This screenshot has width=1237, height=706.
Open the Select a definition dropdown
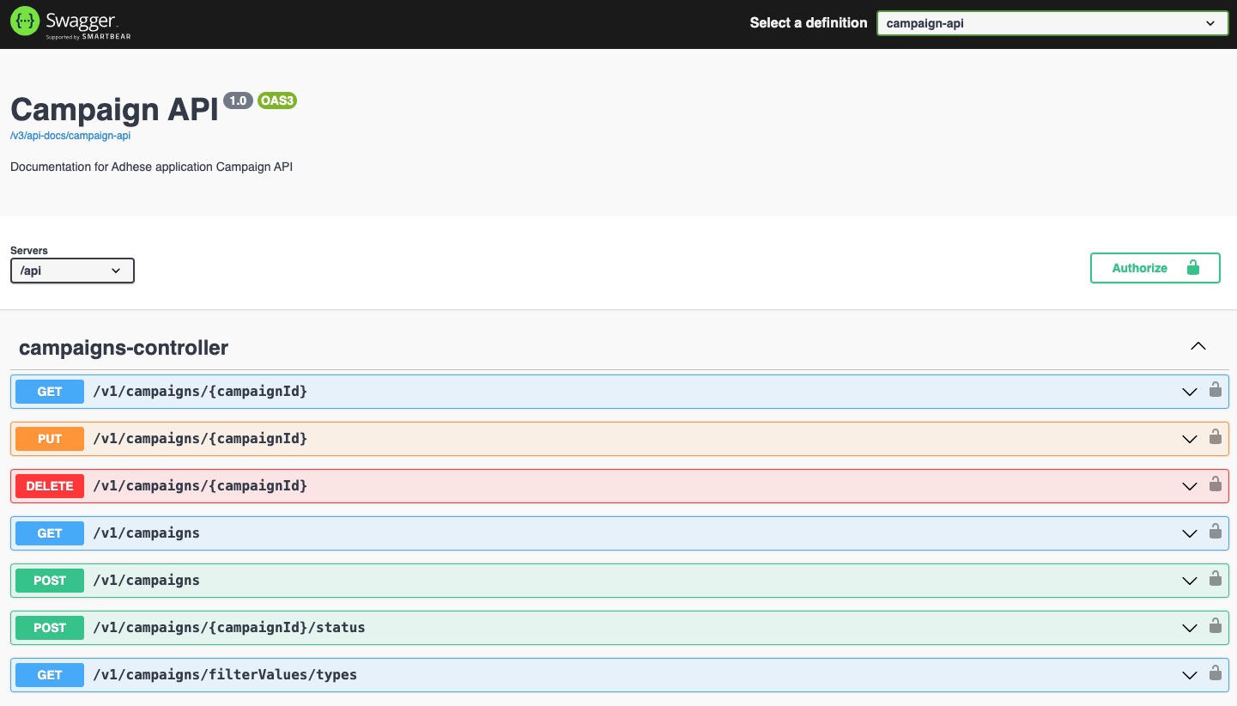tap(1052, 23)
